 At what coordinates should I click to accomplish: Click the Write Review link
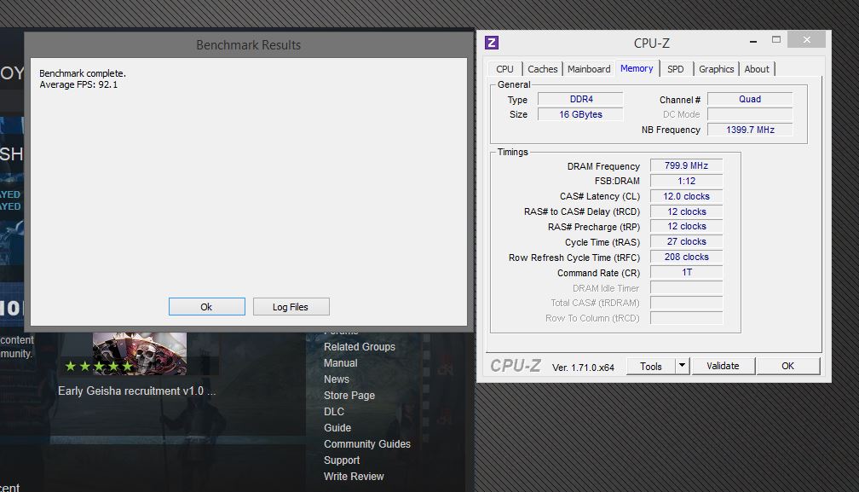tap(354, 477)
